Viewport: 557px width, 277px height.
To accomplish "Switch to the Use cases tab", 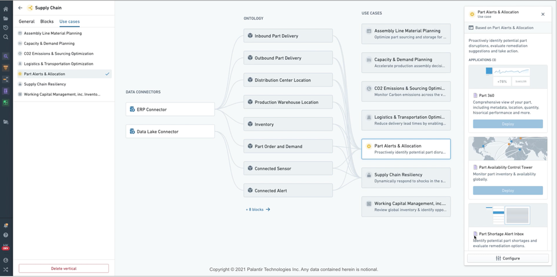I will 70,22.
